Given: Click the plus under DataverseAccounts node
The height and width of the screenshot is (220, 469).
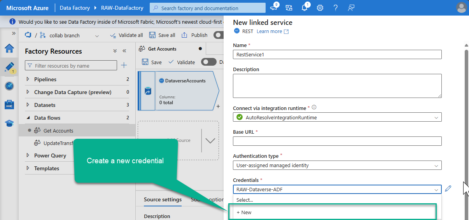Looking at the screenshot, I should pos(218,106).
